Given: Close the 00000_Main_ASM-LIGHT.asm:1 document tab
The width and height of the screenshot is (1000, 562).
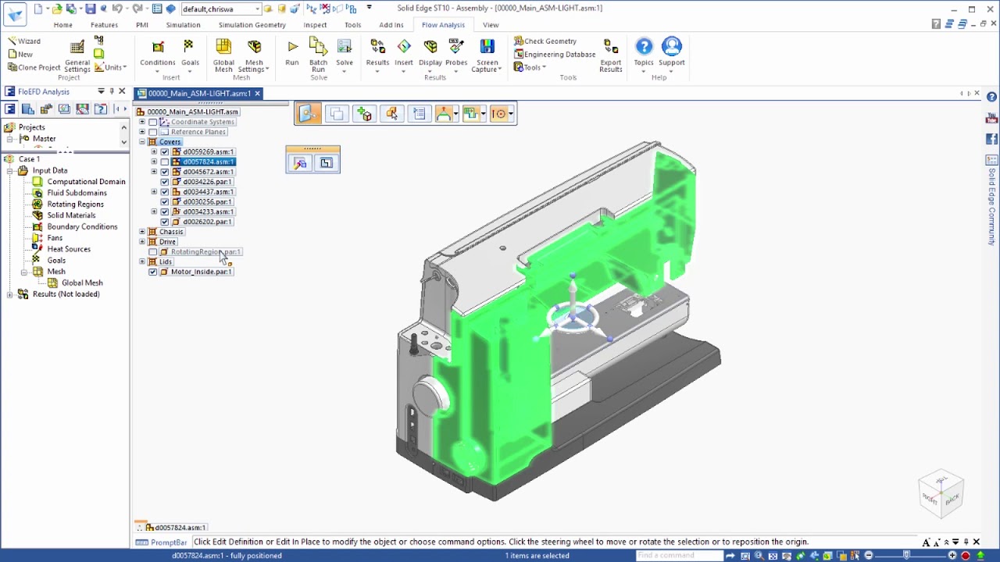Looking at the screenshot, I should [x=257, y=94].
